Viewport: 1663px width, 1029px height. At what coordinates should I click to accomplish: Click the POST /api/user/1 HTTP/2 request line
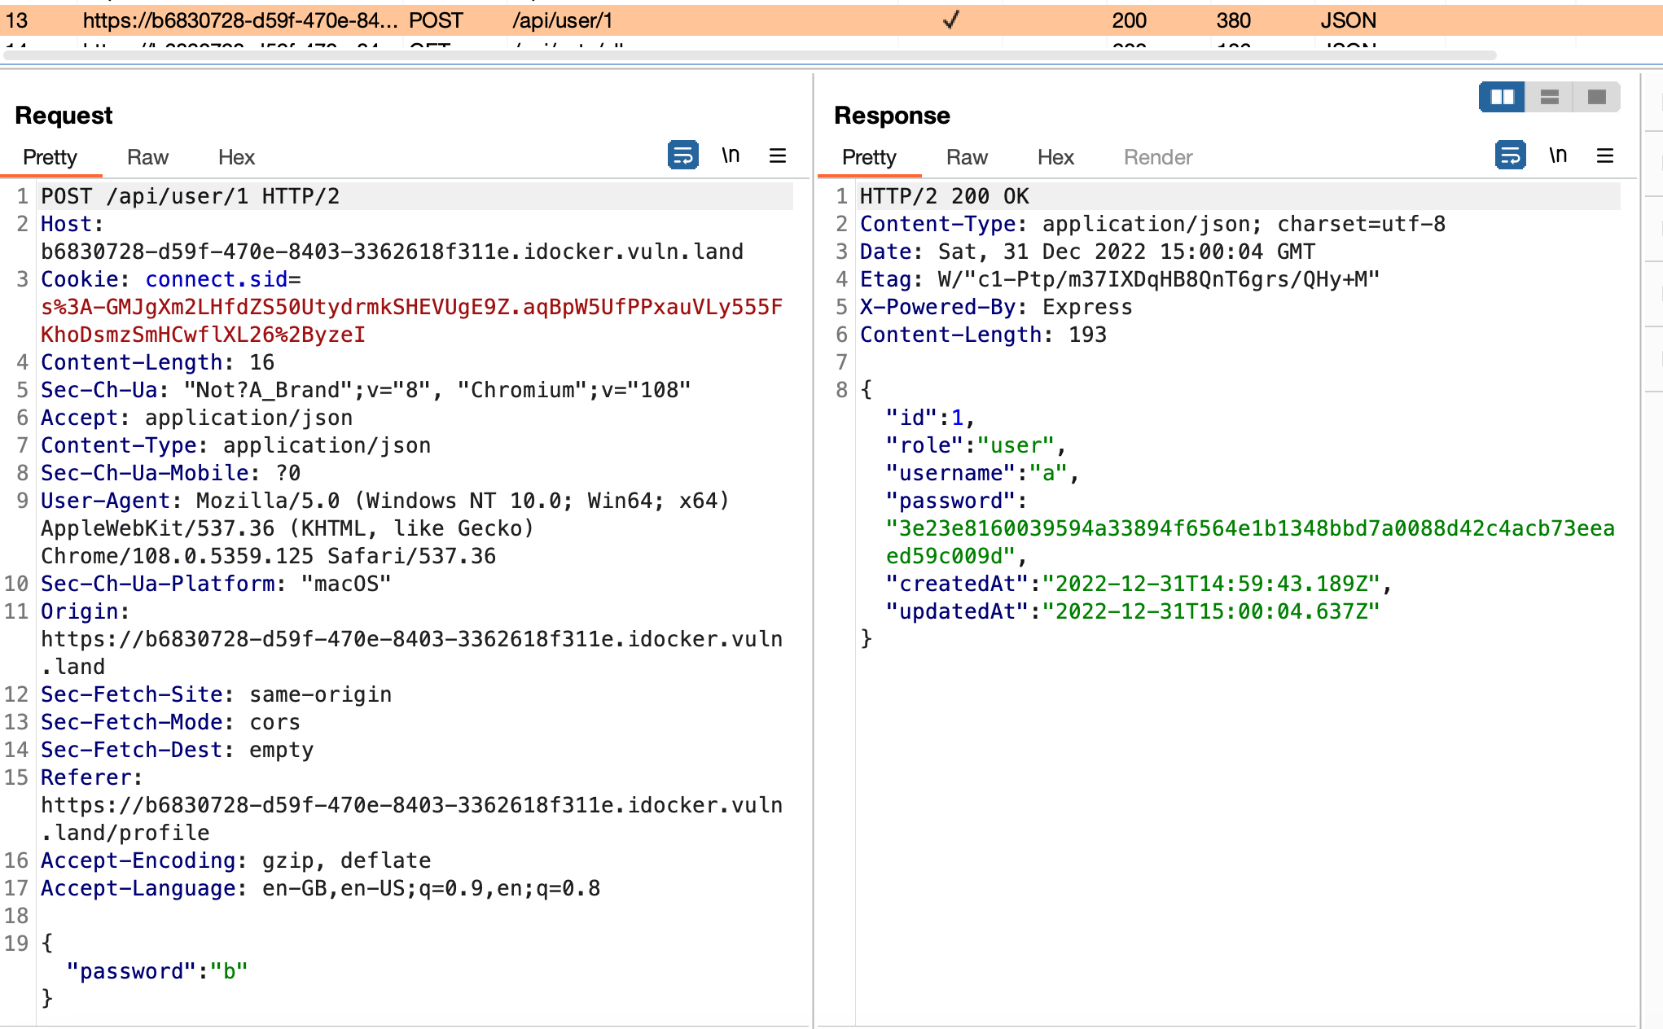(191, 196)
